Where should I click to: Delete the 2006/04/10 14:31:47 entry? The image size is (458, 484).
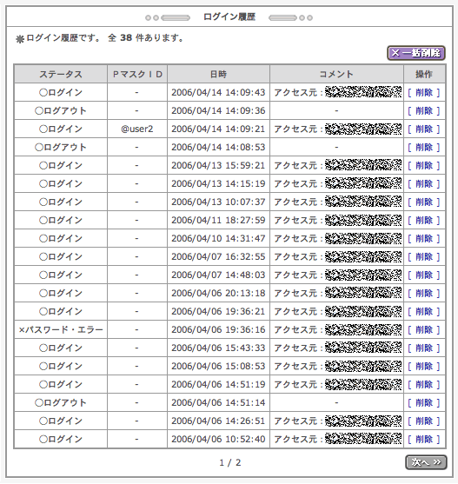pos(424,238)
